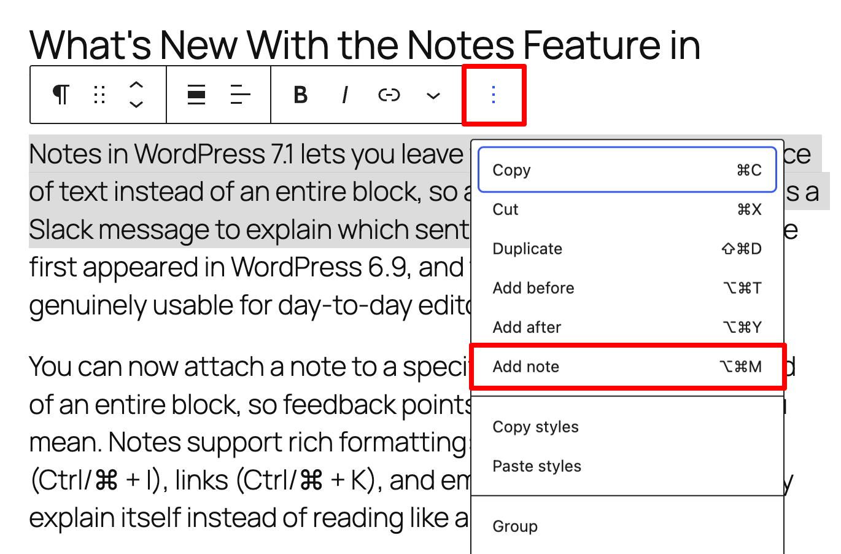
Task: Open the block alignment icon
Action: tap(196, 95)
